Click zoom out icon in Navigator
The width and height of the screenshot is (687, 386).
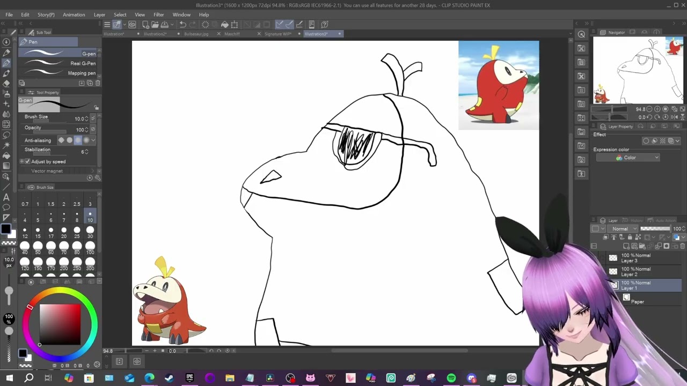649,109
